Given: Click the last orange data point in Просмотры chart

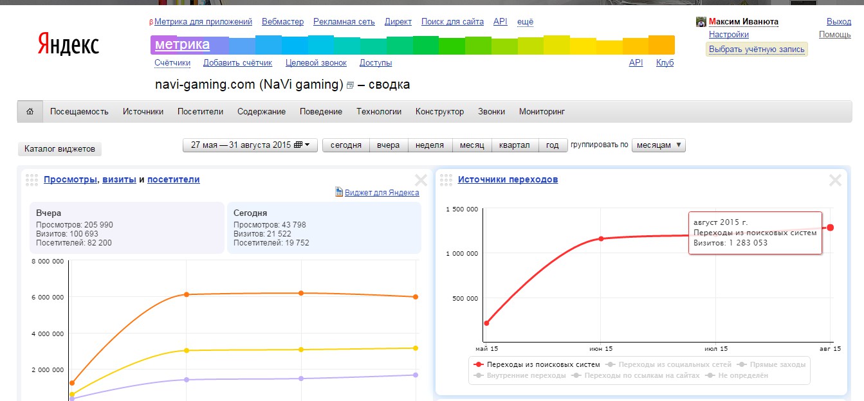Looking at the screenshot, I should (416, 297).
